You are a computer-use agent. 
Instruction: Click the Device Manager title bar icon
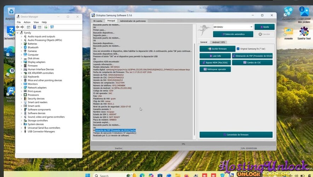pos(18,17)
